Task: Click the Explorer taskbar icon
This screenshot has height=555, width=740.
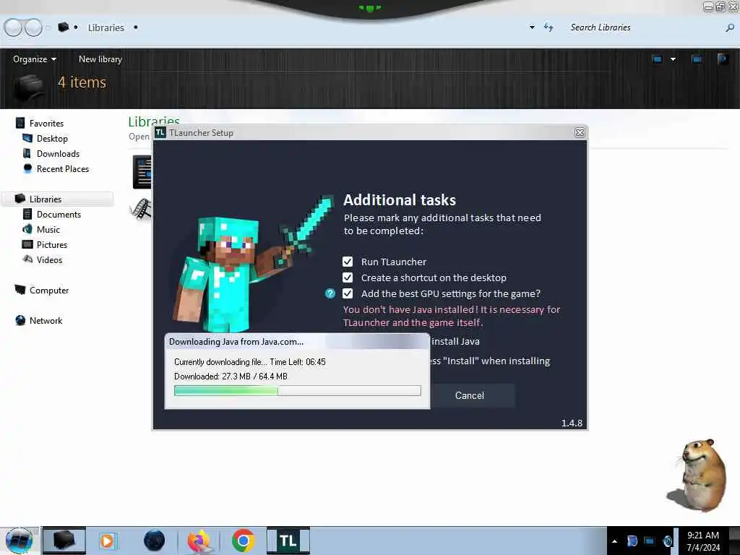Action: (x=64, y=541)
